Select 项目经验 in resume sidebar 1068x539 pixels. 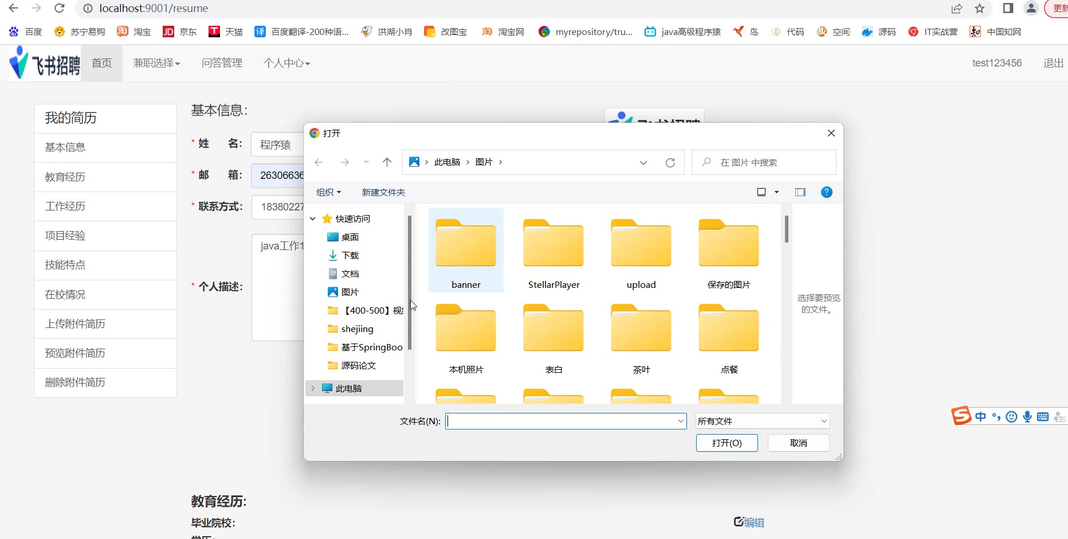(x=105, y=236)
